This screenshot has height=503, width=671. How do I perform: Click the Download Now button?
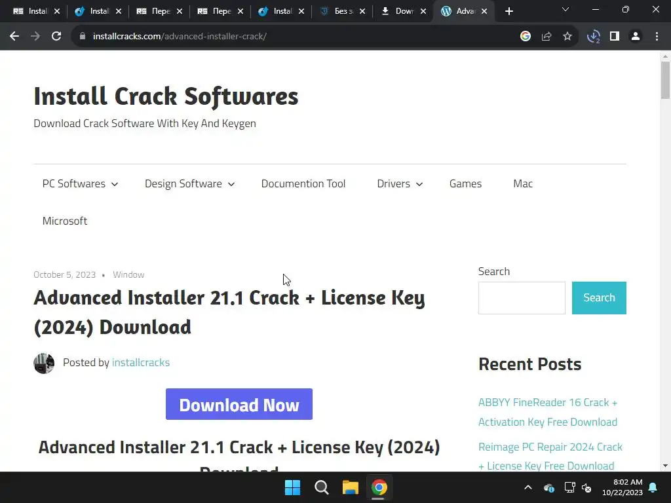point(239,404)
